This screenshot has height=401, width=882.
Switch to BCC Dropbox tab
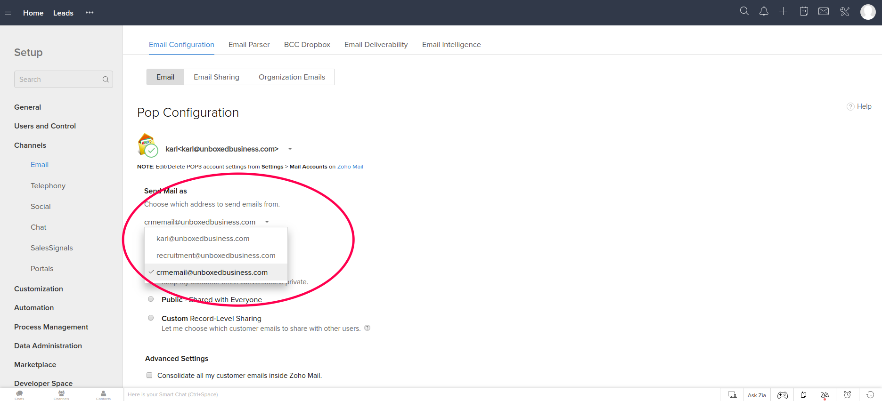pos(307,45)
